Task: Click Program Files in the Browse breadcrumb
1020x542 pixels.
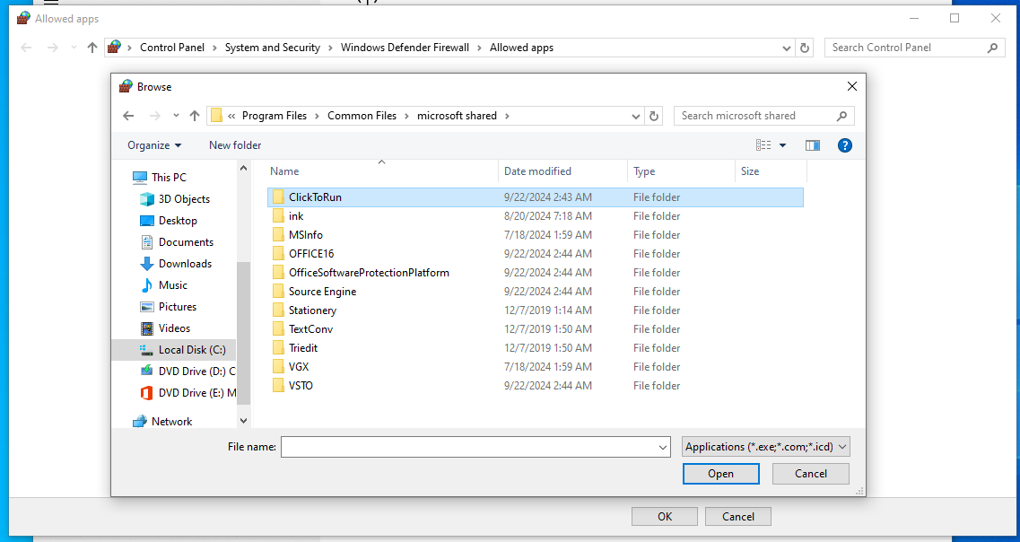Action: coord(275,116)
